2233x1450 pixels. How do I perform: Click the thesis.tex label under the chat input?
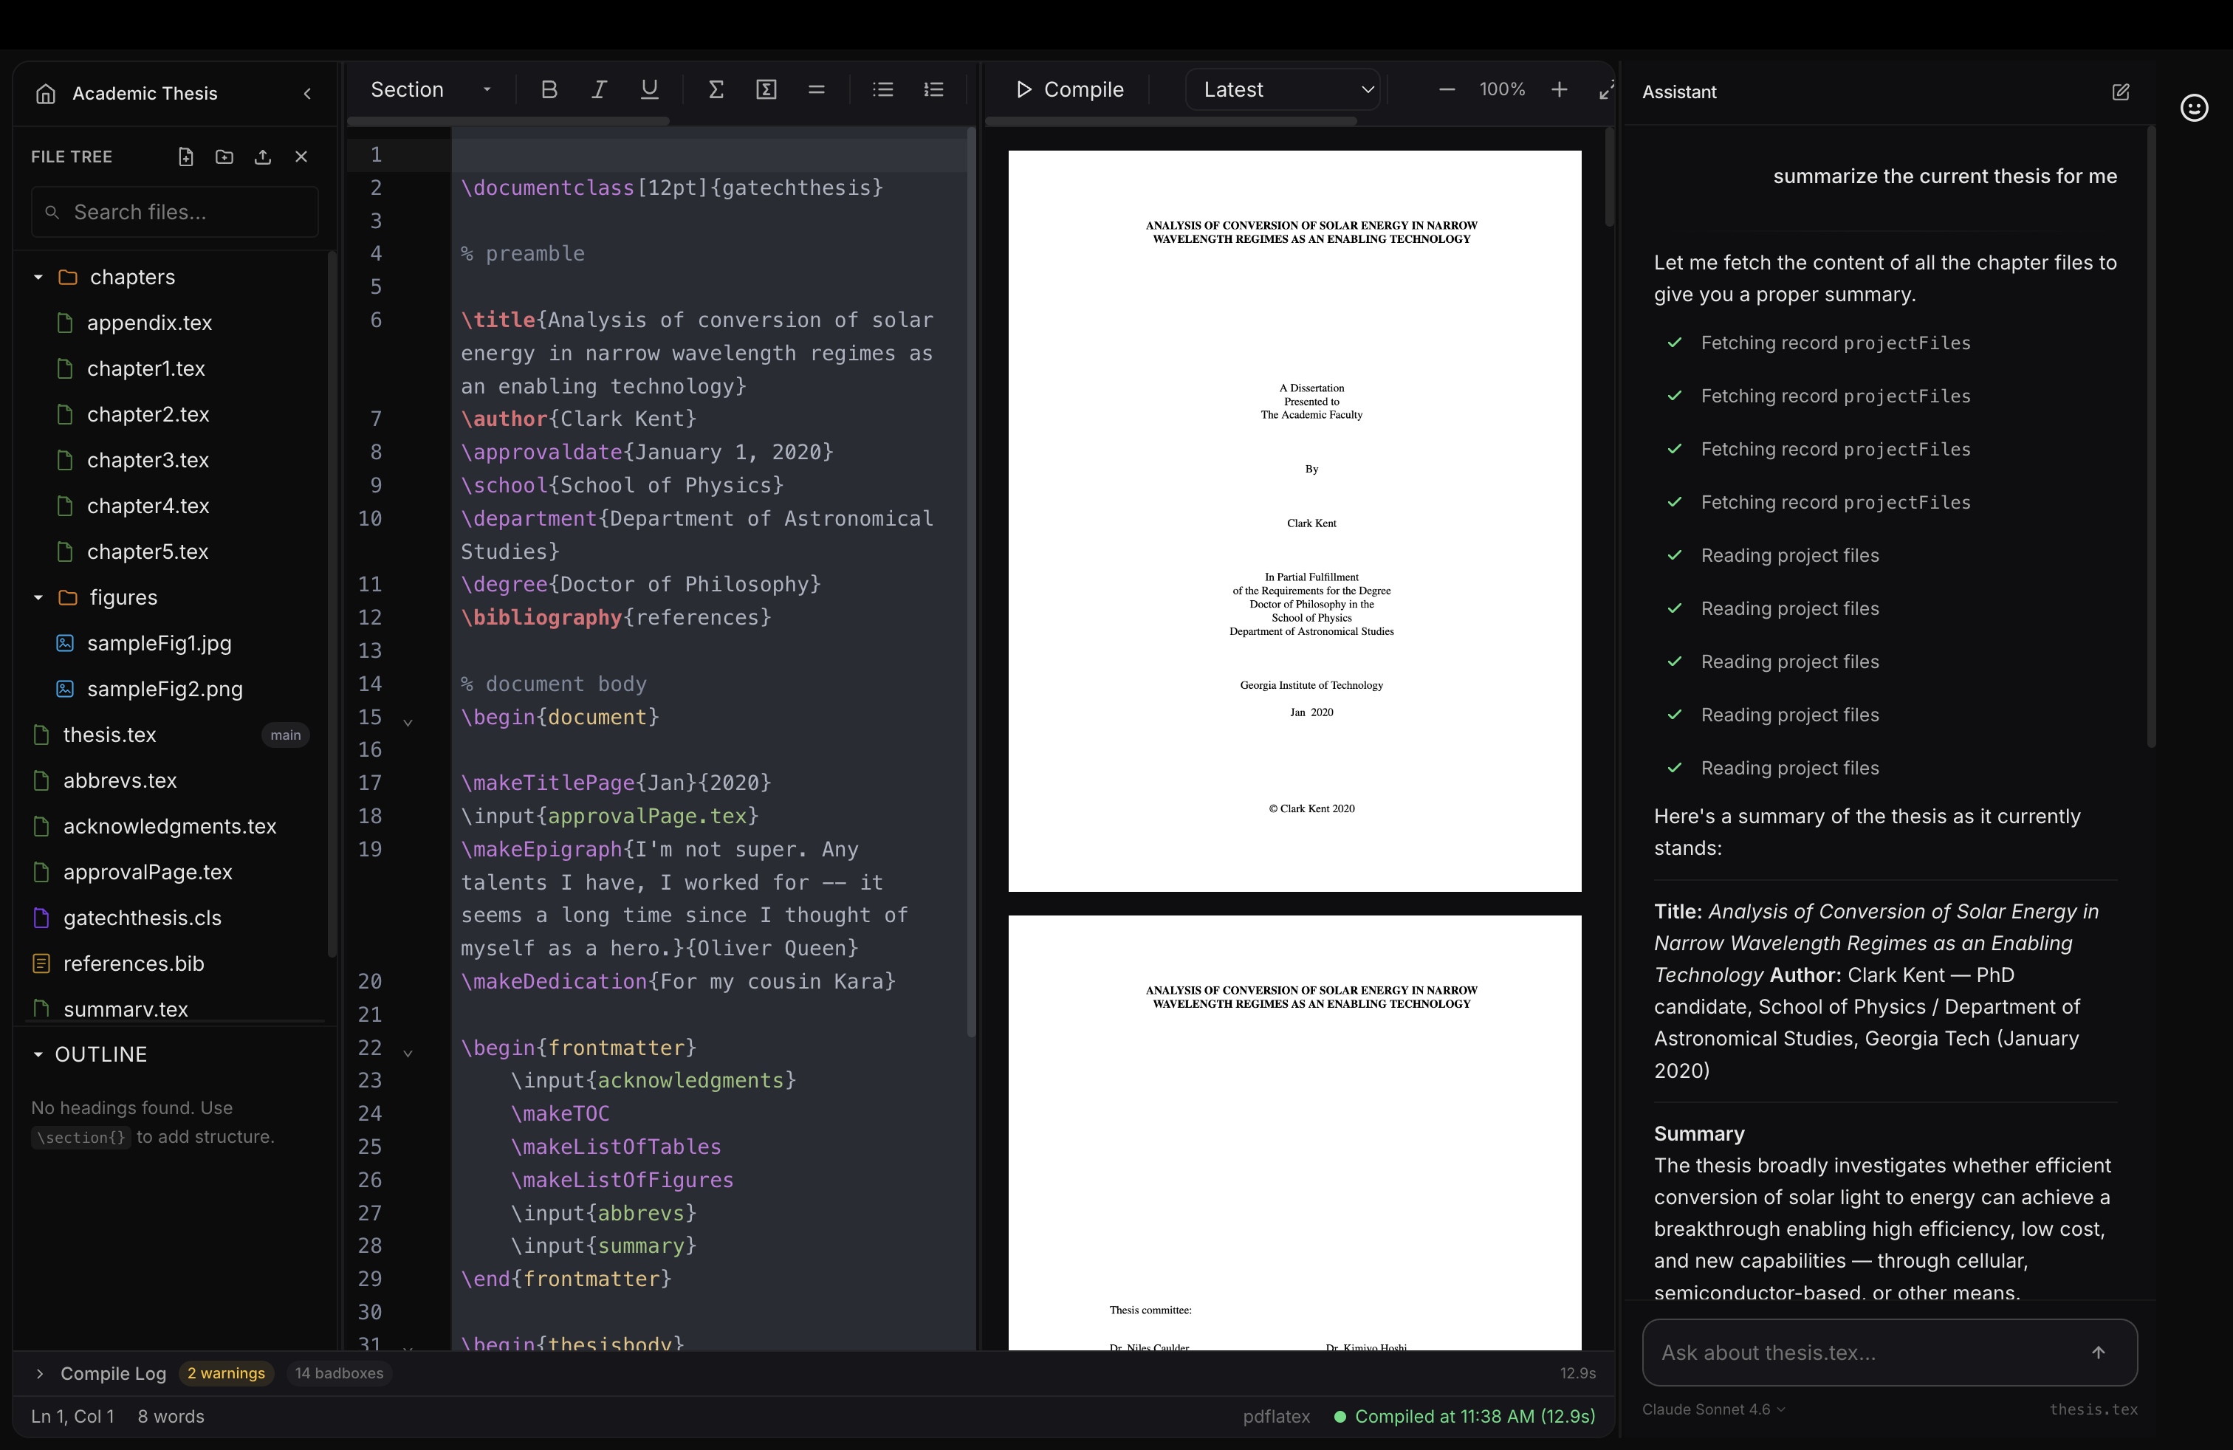[x=2093, y=1409]
